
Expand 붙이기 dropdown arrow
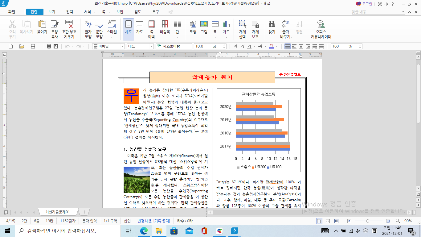click(x=42, y=37)
